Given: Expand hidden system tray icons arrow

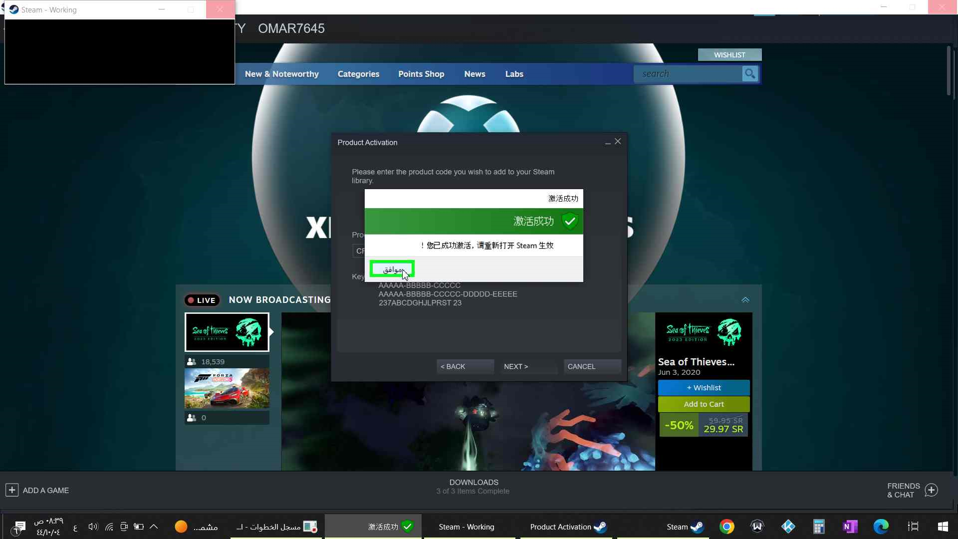Looking at the screenshot, I should tap(154, 527).
